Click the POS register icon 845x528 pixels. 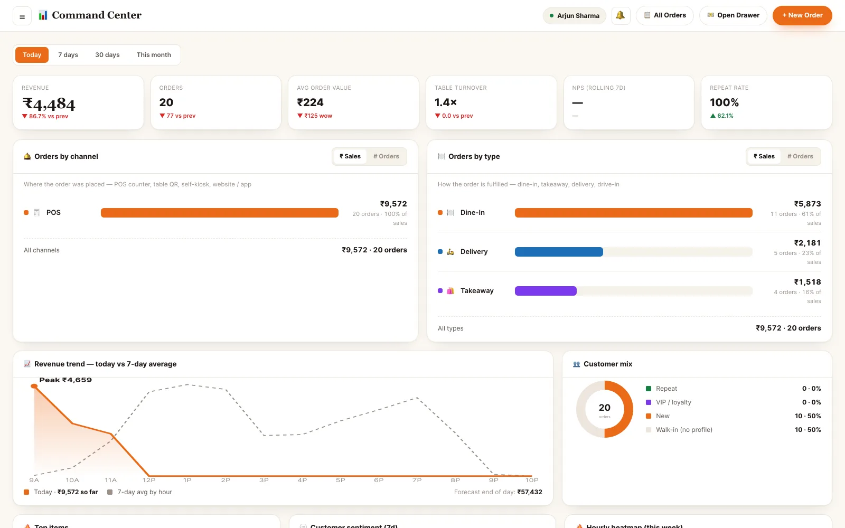pyautogui.click(x=36, y=212)
